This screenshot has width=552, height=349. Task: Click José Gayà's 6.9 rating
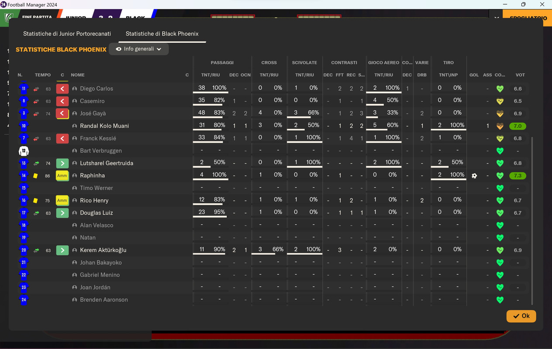click(x=518, y=113)
